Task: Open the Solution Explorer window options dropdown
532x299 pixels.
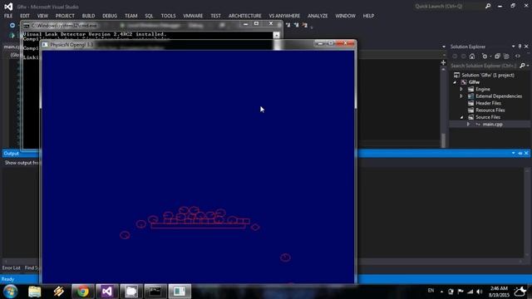Action: pyautogui.click(x=514, y=47)
